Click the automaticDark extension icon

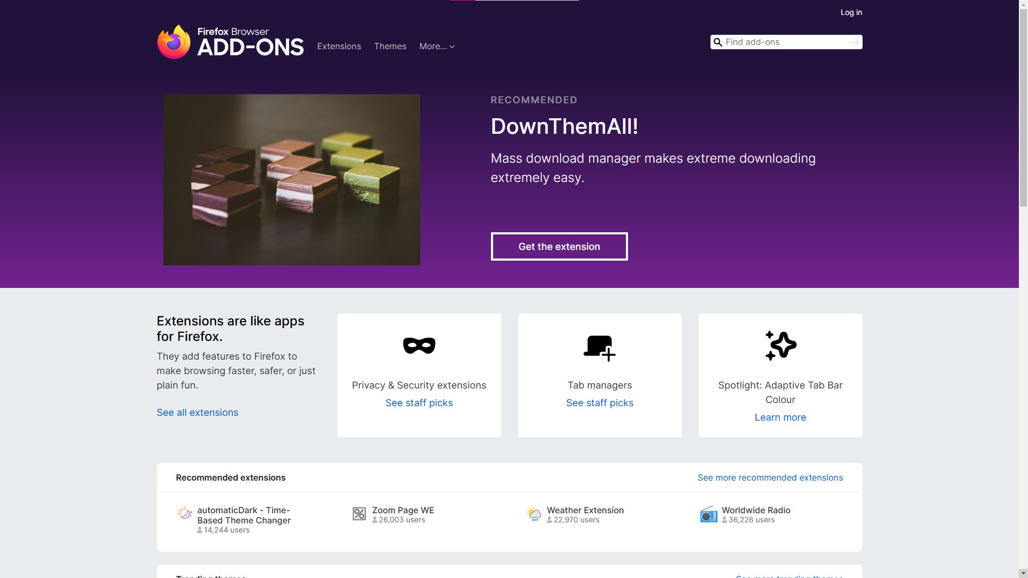point(184,513)
